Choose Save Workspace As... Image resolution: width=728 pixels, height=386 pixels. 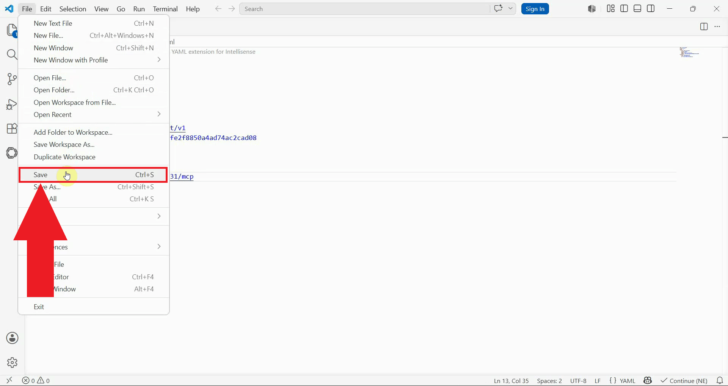(94, 144)
